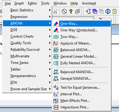Click the Analysis of Means icon
The height and width of the screenshot is (112, 119).
56,43
